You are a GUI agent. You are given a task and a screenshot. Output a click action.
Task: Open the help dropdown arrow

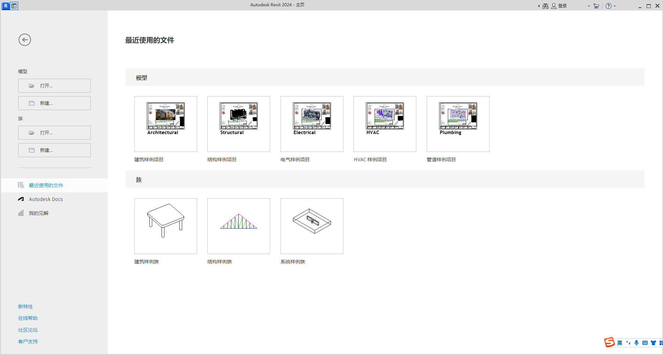(615, 6)
